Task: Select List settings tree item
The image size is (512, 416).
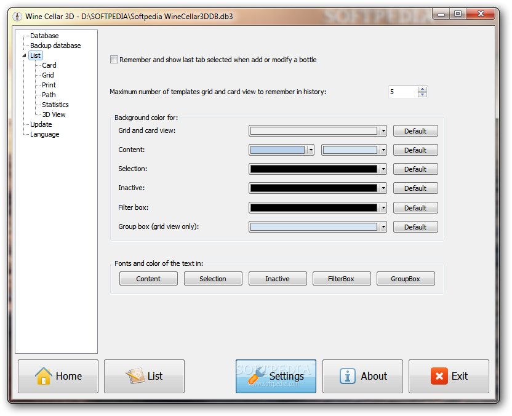Action: (35, 55)
